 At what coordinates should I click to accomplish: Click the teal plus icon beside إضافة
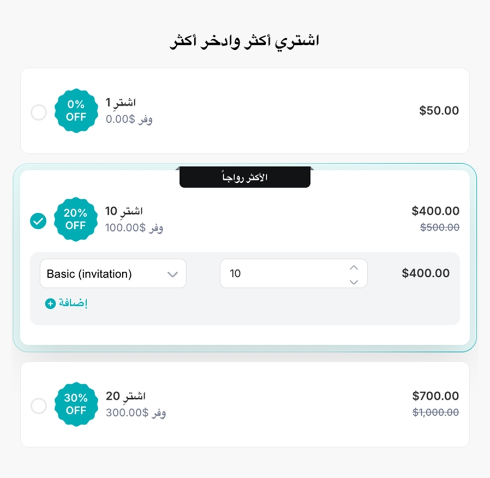click(x=50, y=303)
